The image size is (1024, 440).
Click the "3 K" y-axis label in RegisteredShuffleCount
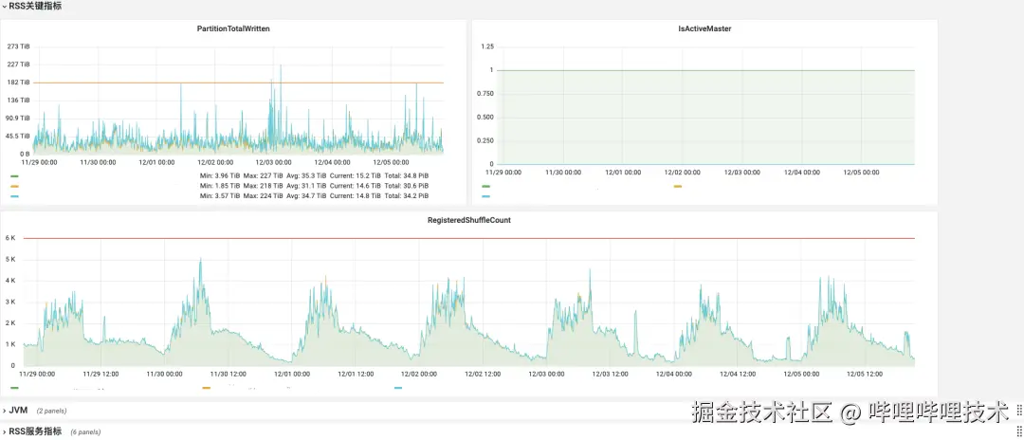pyautogui.click(x=9, y=302)
